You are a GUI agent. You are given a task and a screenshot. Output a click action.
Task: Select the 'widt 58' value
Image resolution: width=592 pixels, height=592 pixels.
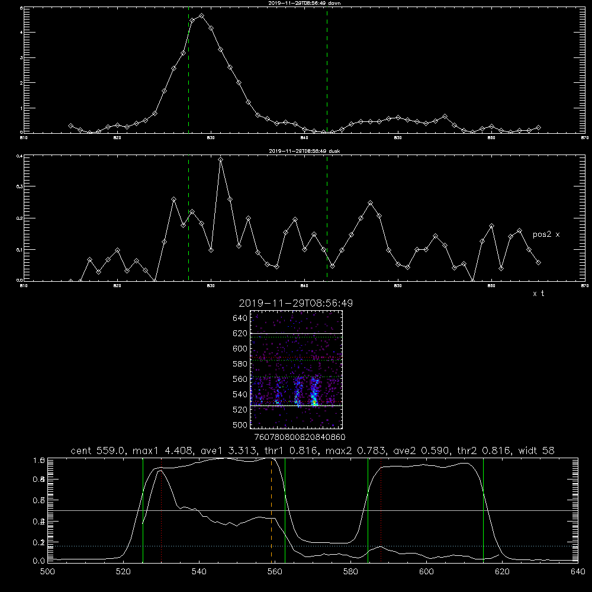pyautogui.click(x=536, y=451)
